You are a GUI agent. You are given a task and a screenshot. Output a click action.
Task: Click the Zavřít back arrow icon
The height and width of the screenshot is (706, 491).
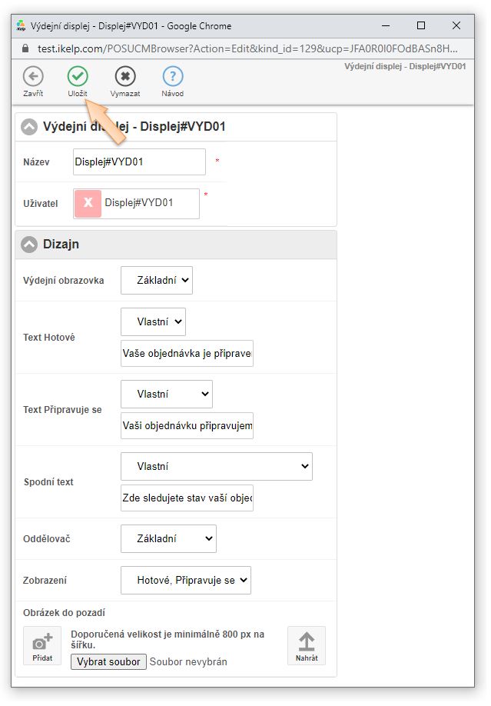32,76
